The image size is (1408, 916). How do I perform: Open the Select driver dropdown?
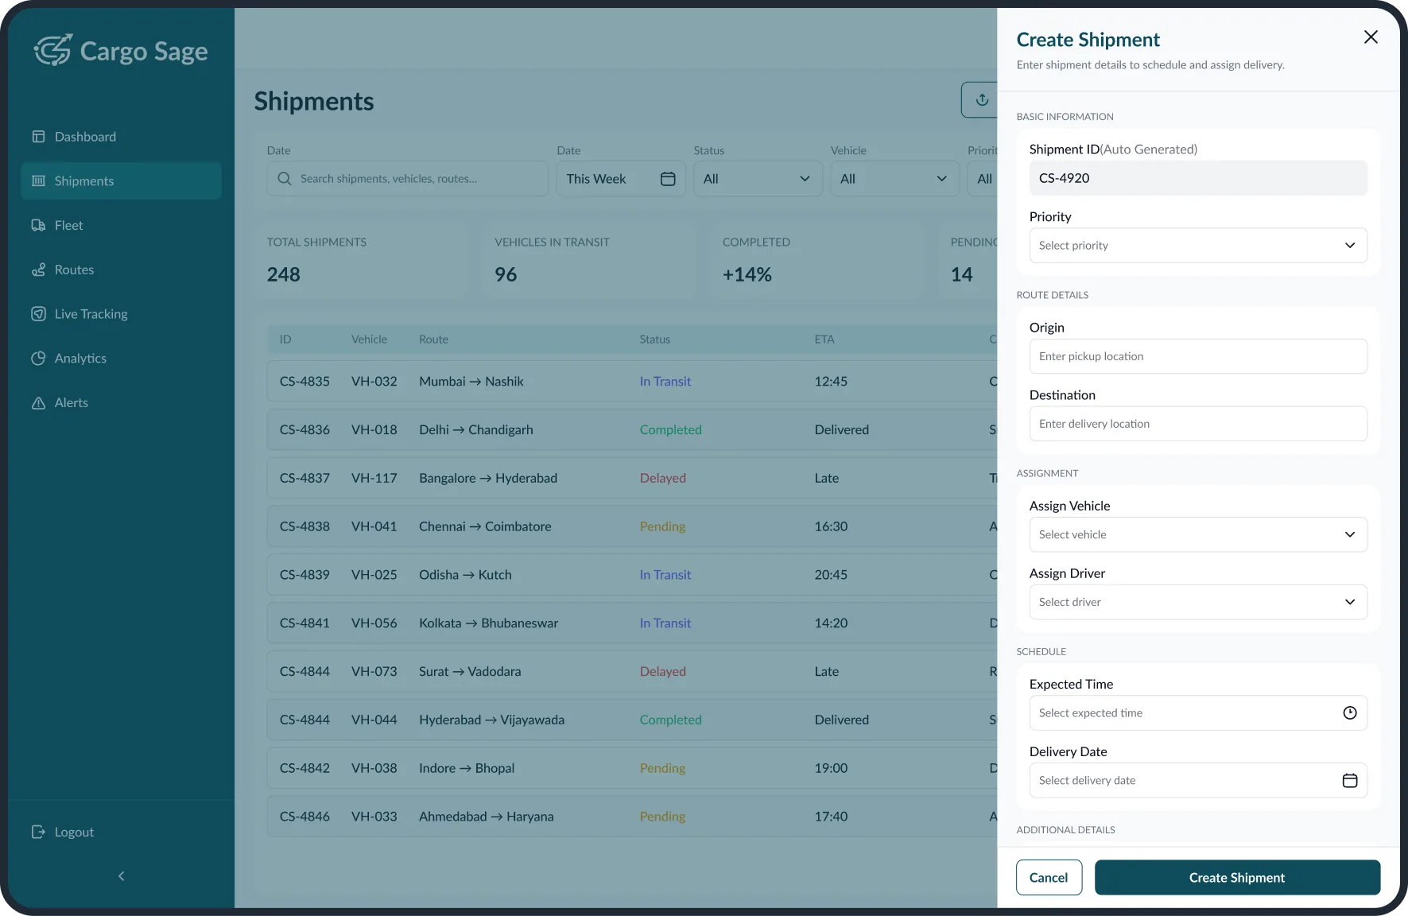click(x=1198, y=602)
